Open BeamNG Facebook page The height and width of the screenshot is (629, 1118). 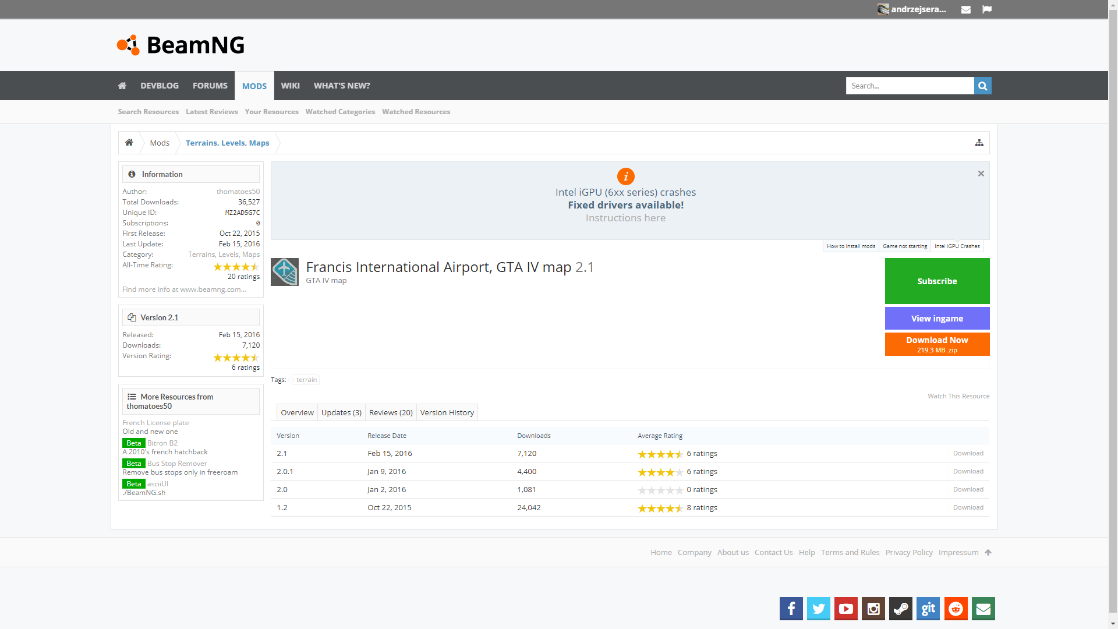(x=791, y=609)
